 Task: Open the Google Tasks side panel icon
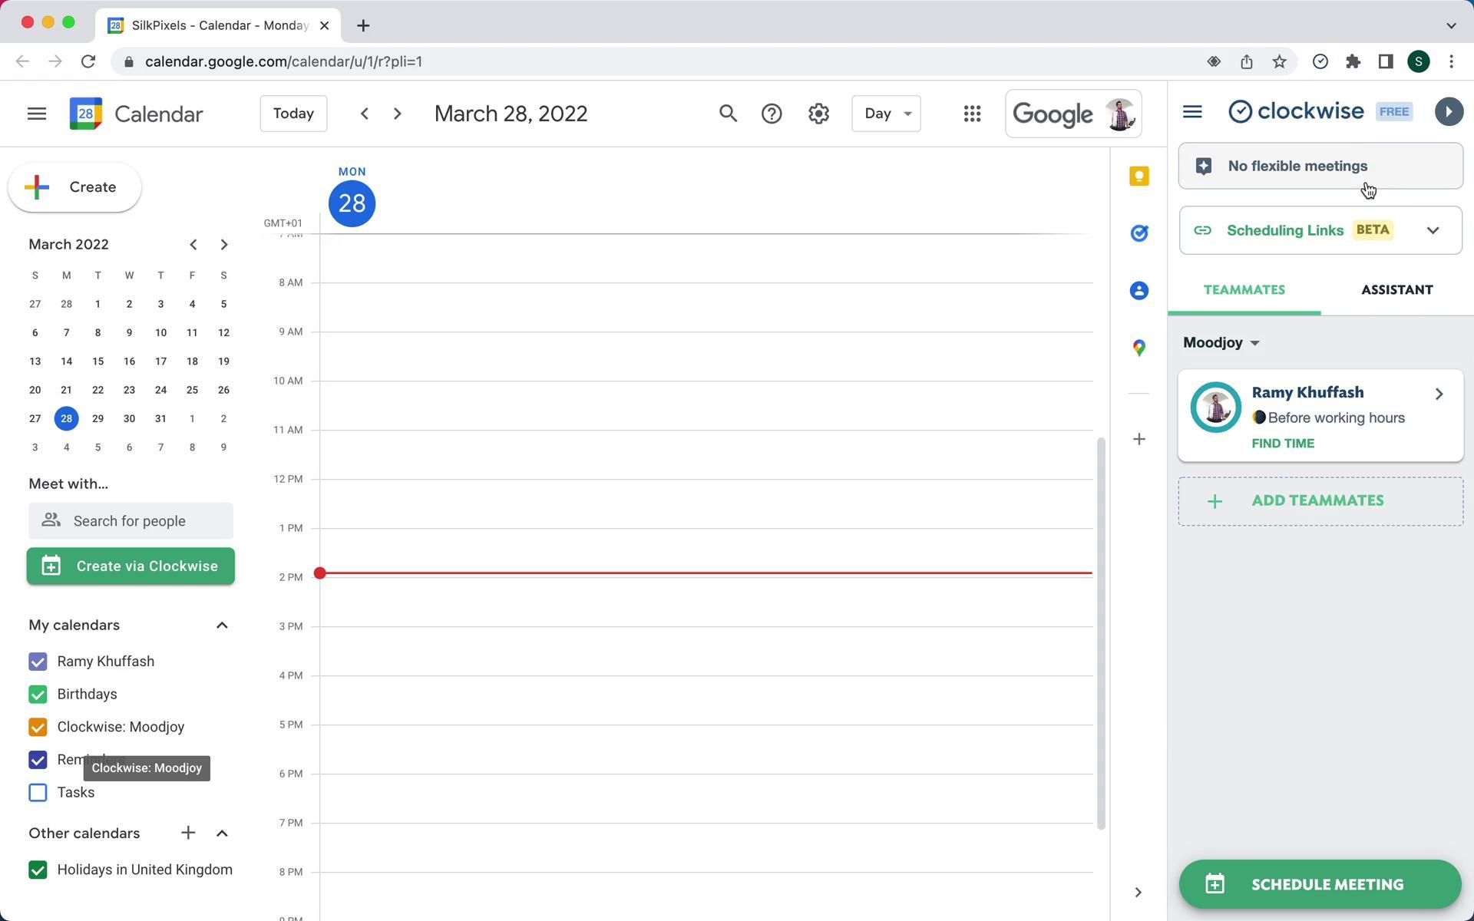[1139, 233]
